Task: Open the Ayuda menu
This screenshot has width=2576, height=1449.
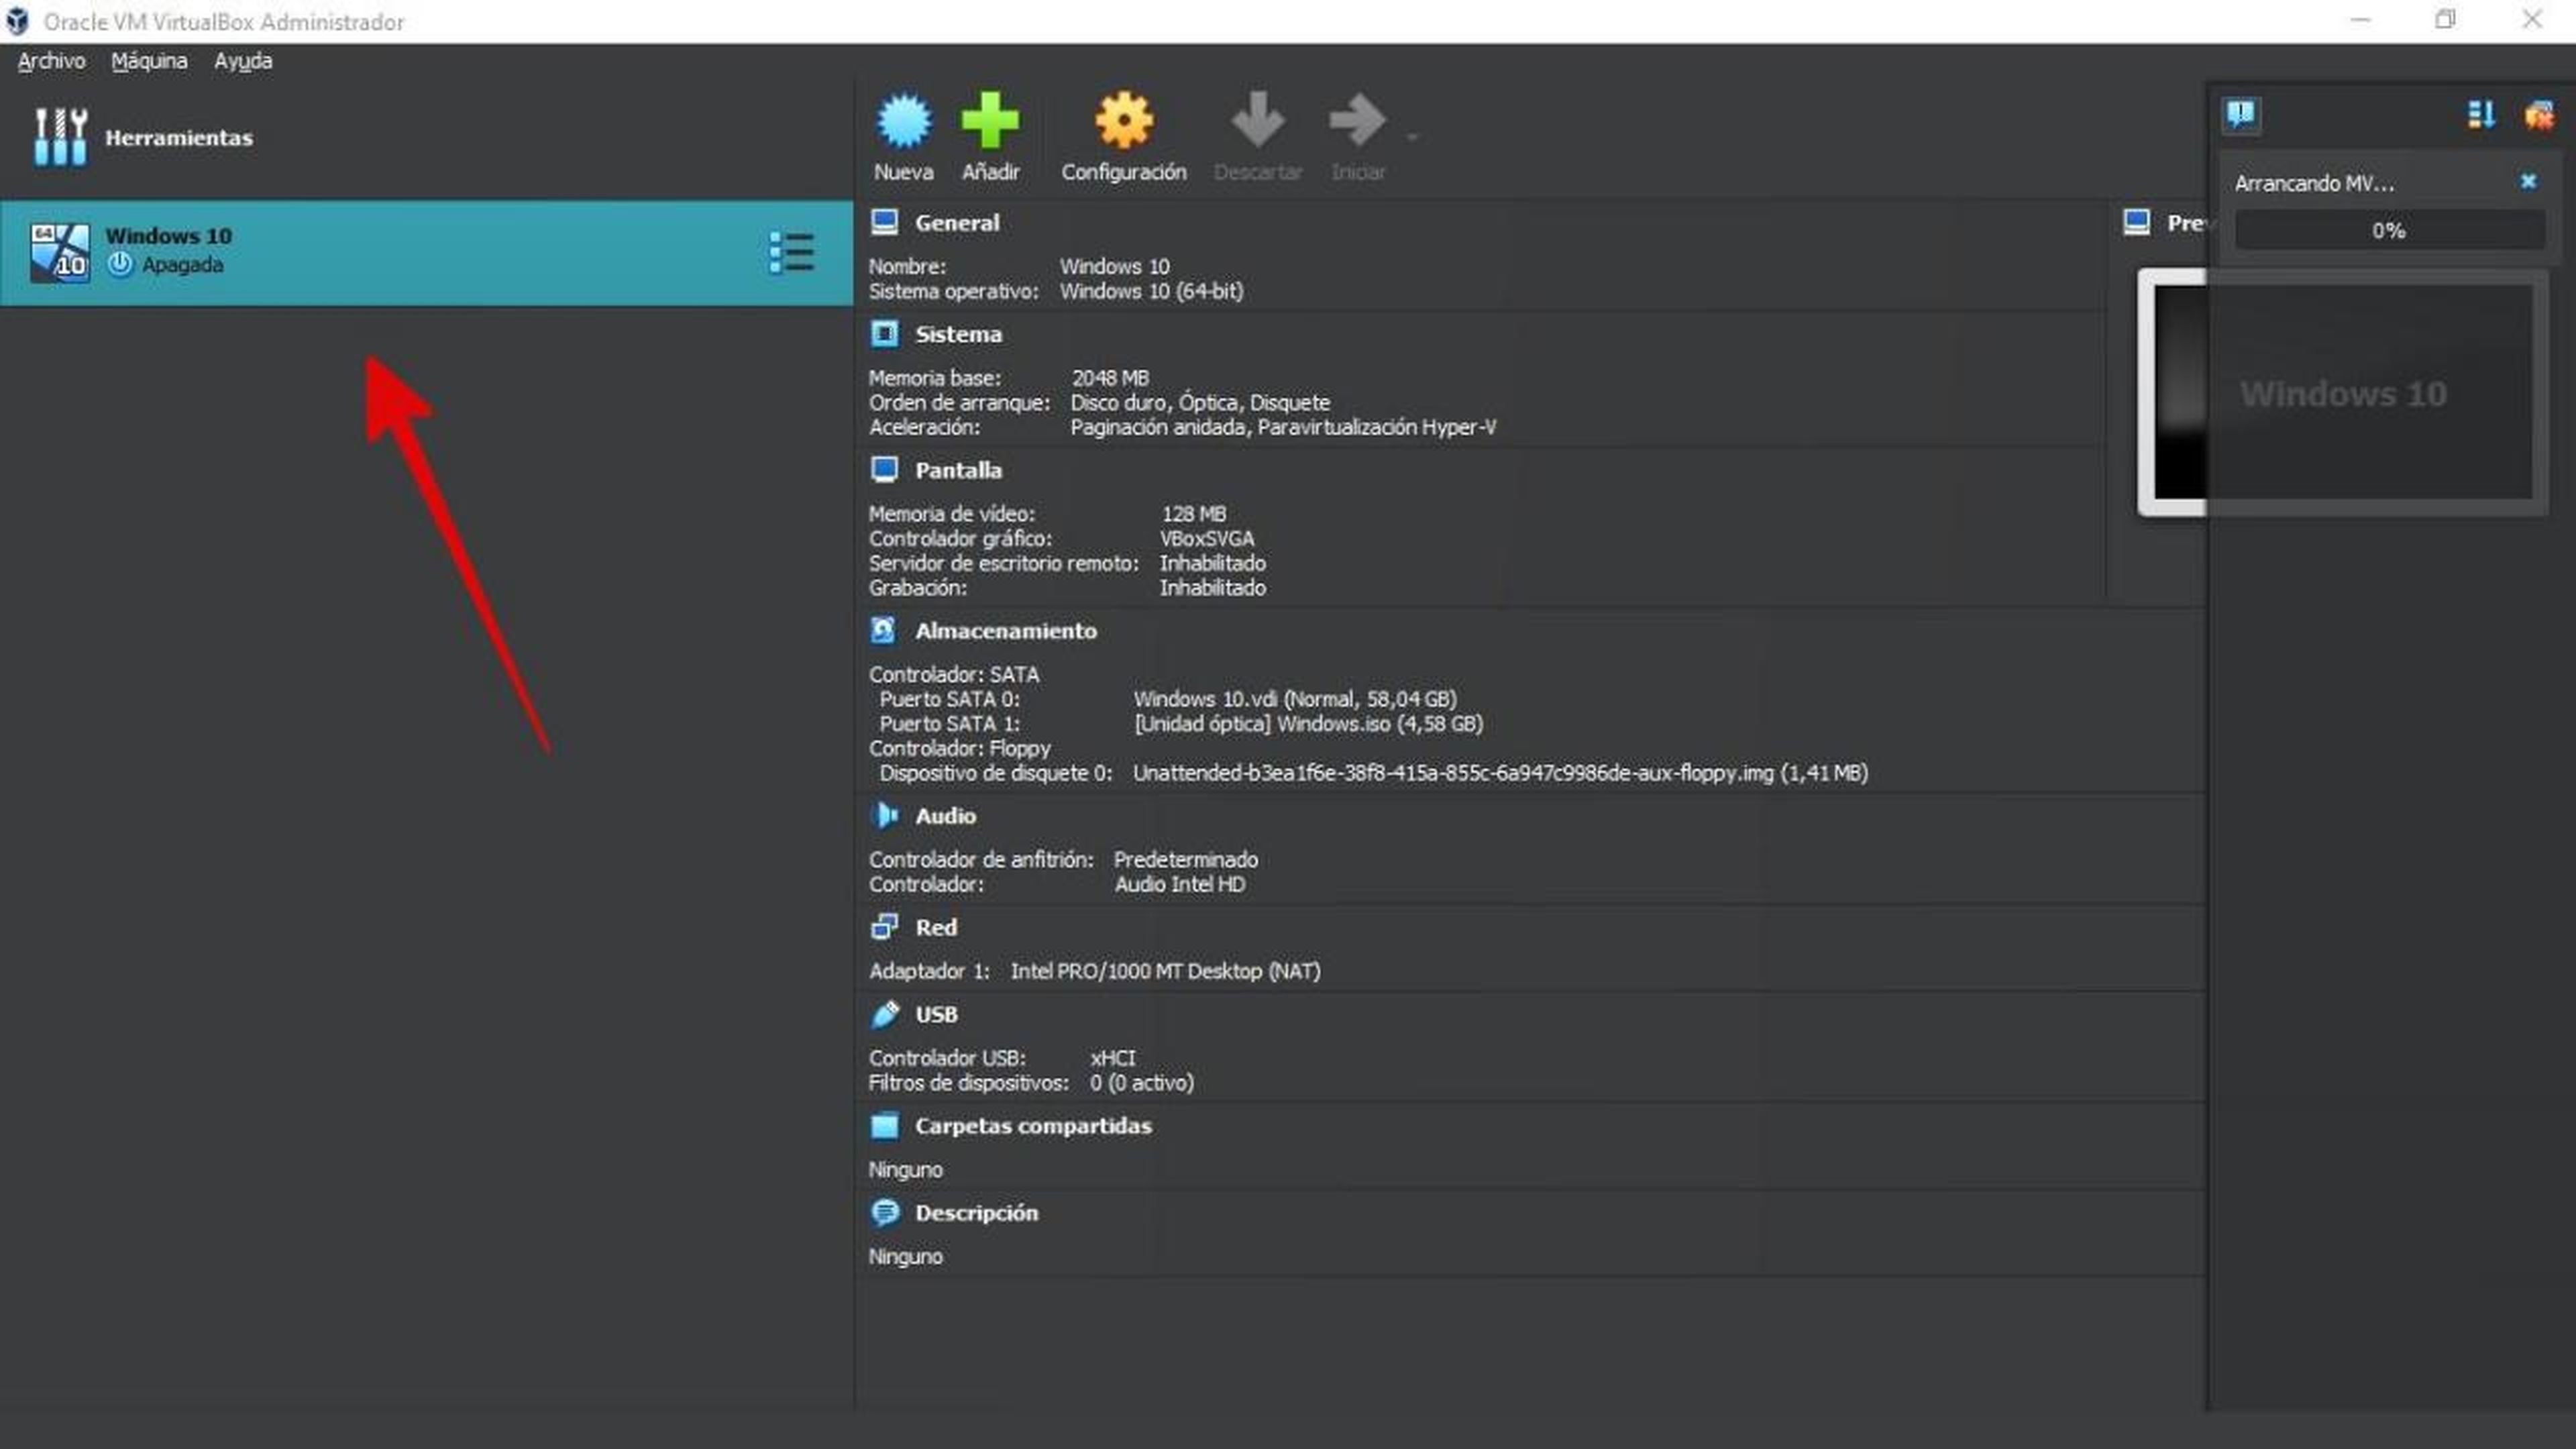Action: (243, 61)
